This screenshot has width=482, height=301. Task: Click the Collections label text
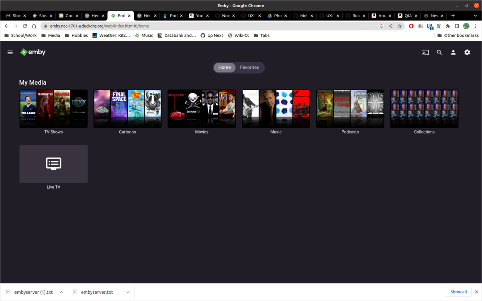424,132
